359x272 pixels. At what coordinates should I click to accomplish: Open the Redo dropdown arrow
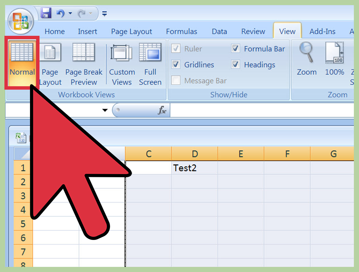(90, 13)
